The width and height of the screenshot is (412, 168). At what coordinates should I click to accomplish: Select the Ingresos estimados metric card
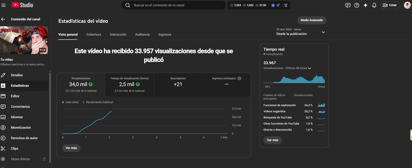tap(227, 85)
